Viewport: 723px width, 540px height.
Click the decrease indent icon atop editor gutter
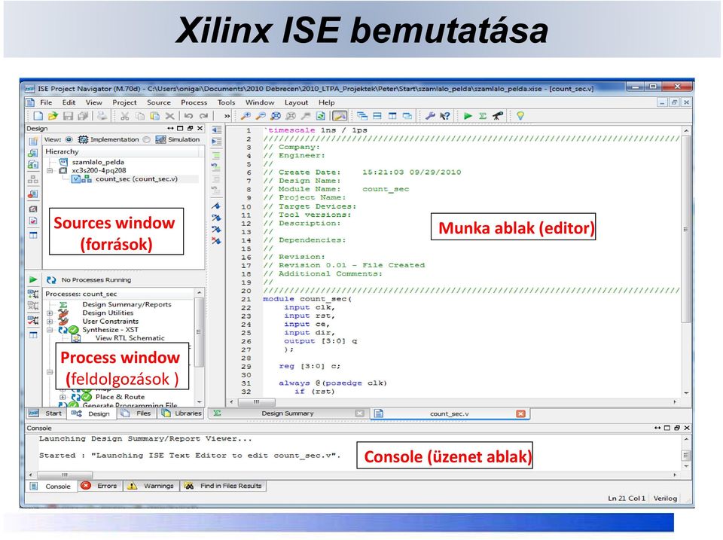click(x=216, y=130)
